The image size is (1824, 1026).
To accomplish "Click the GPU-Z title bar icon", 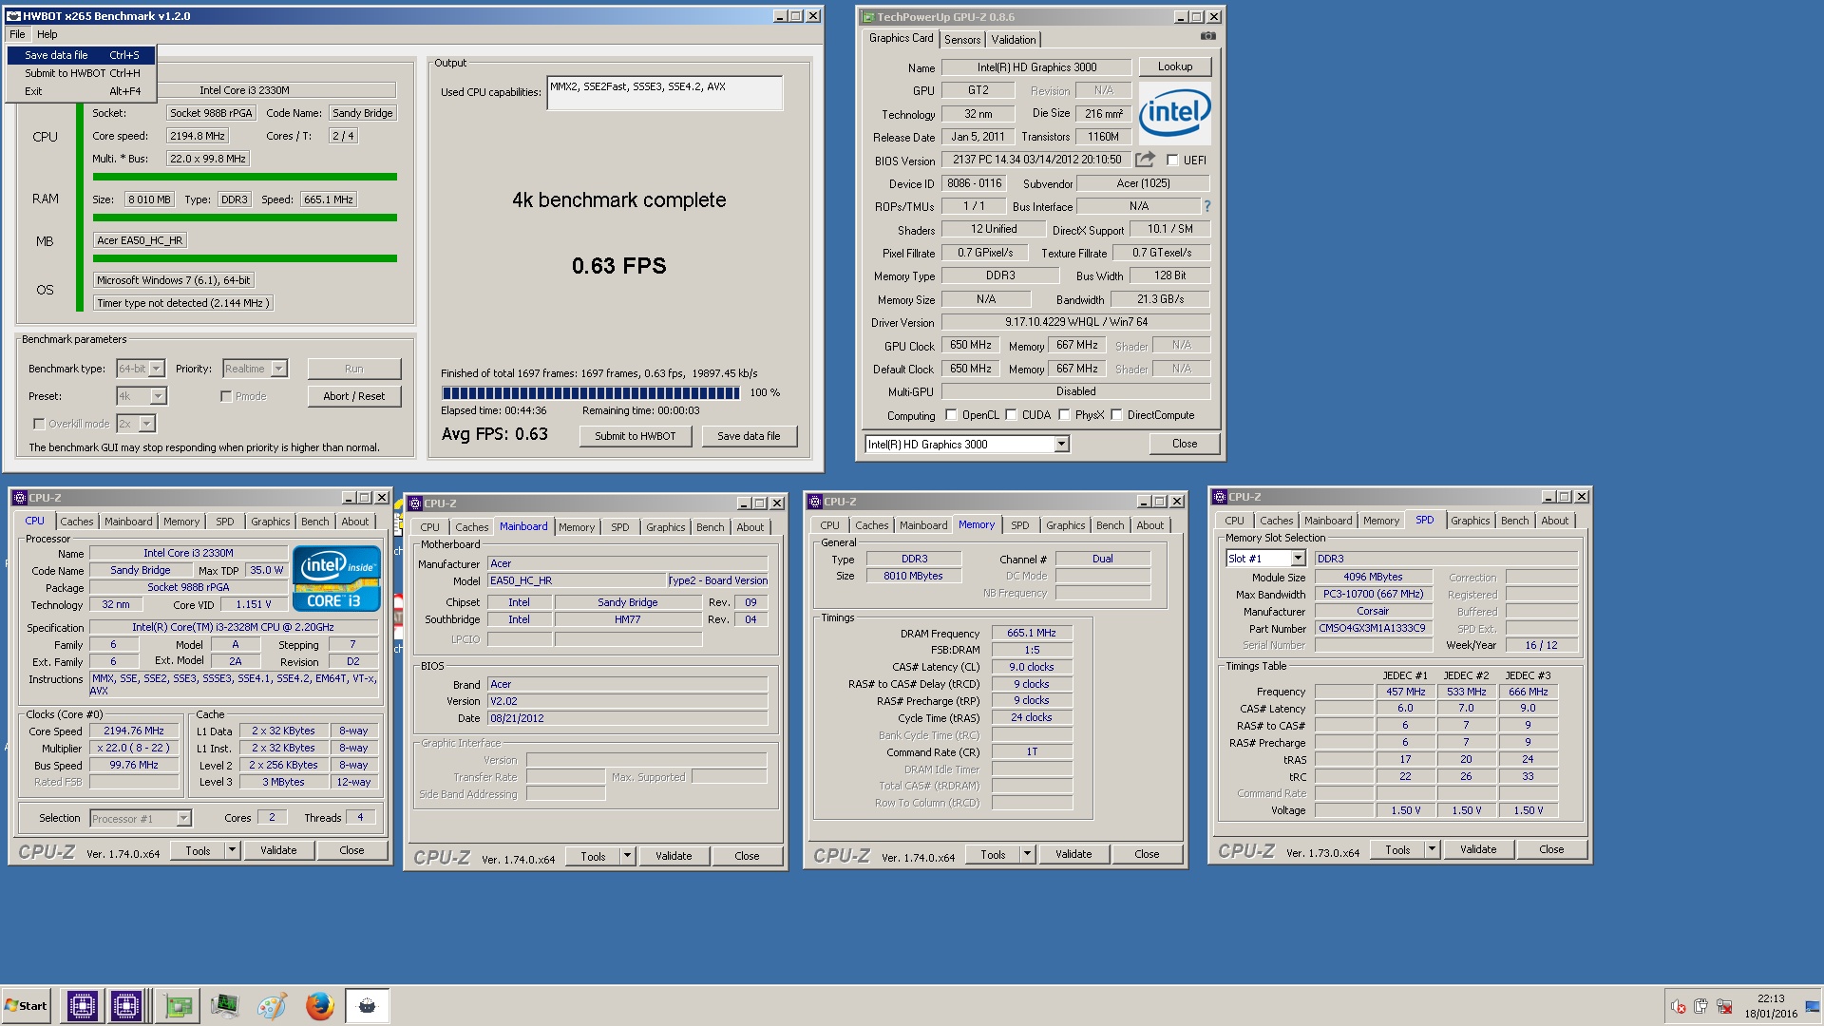I will (x=867, y=17).
